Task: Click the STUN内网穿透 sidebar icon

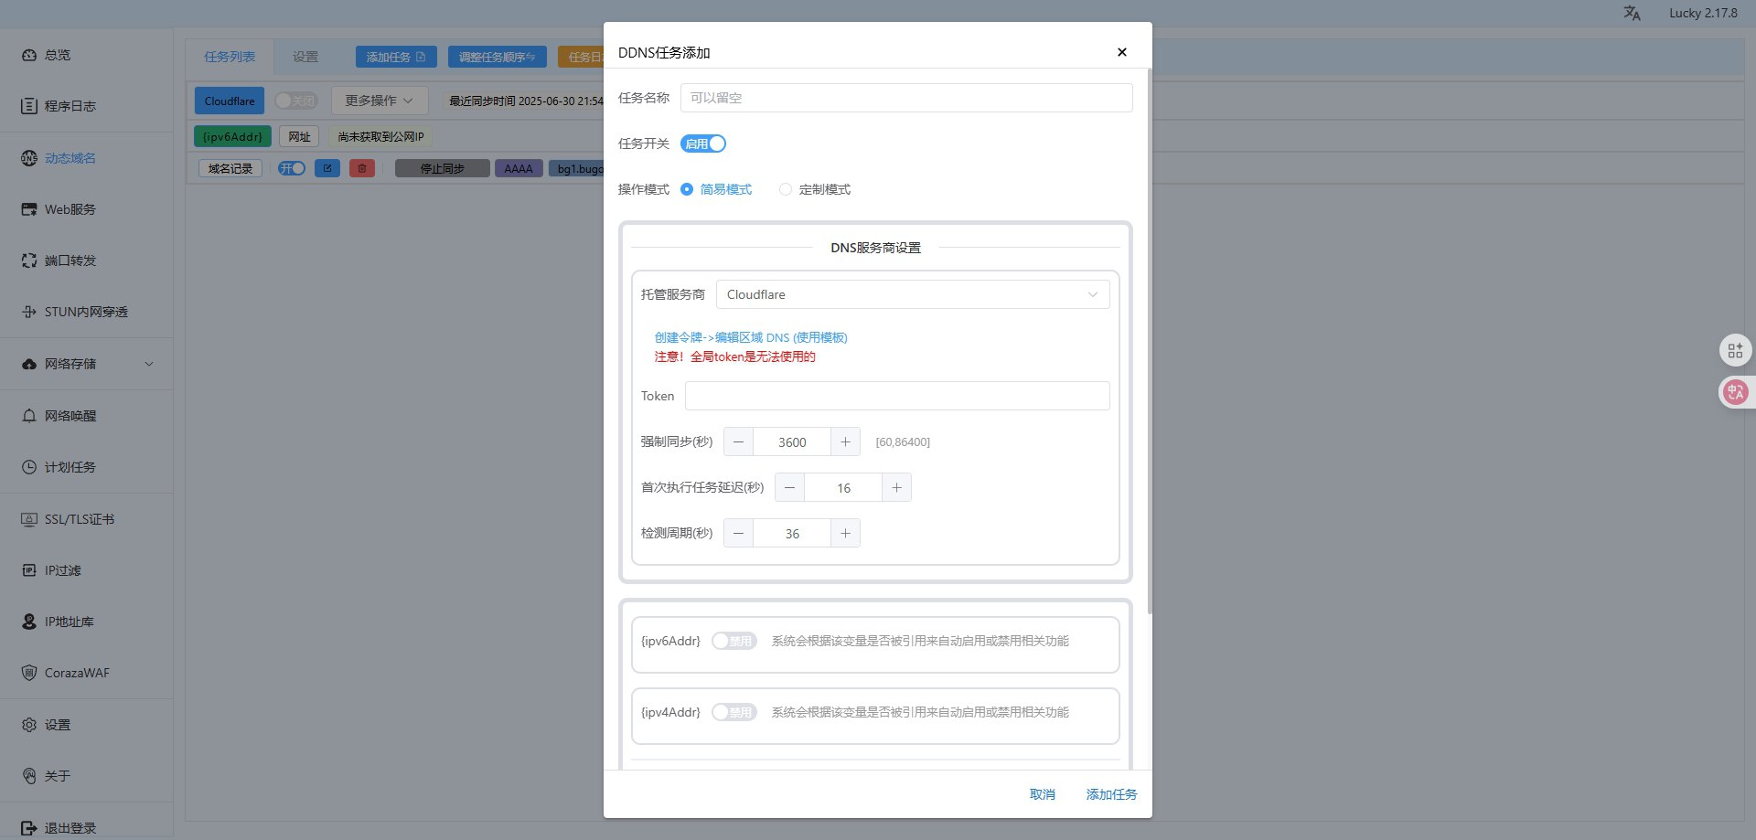Action: point(29,312)
